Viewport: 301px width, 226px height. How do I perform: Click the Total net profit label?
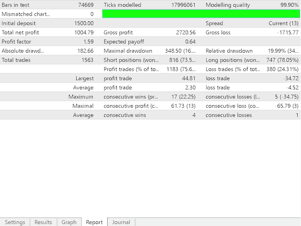click(x=20, y=32)
